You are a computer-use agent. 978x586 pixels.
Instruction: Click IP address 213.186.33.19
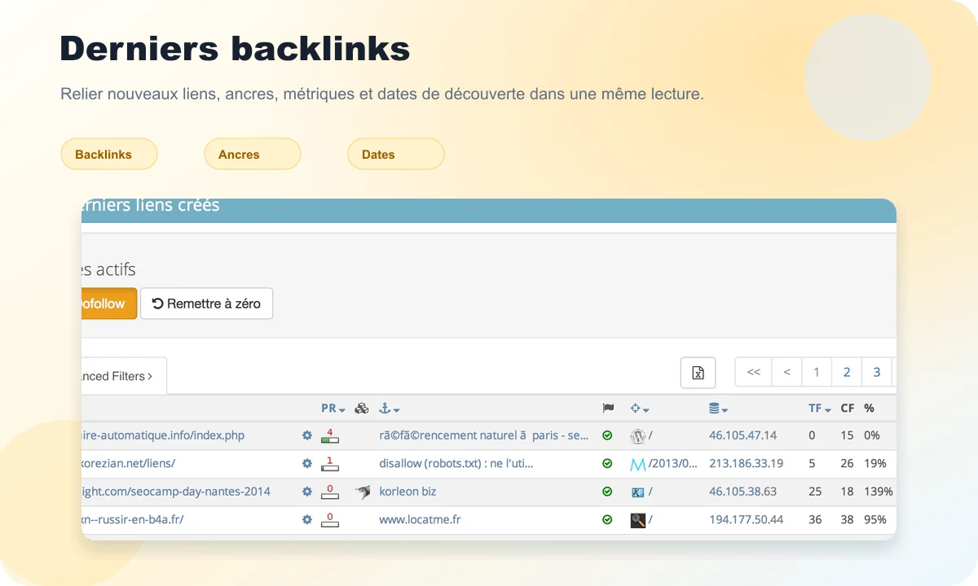click(x=746, y=463)
